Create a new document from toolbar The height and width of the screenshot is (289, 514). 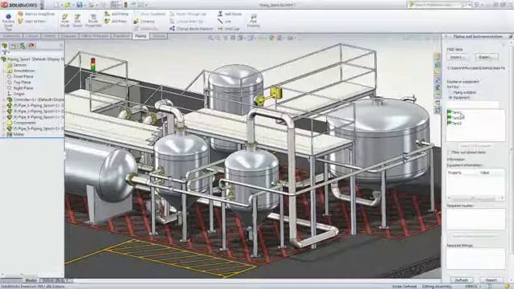(x=56, y=5)
